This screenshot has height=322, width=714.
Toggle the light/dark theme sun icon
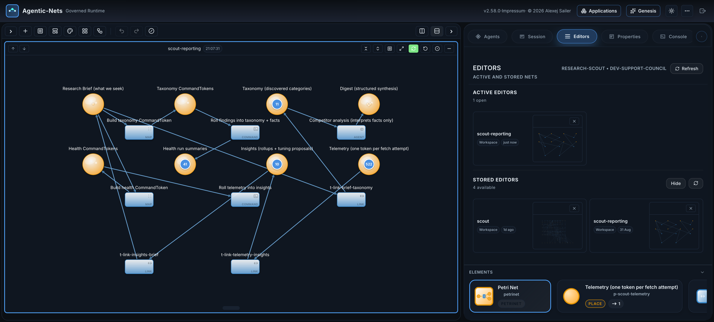[672, 11]
